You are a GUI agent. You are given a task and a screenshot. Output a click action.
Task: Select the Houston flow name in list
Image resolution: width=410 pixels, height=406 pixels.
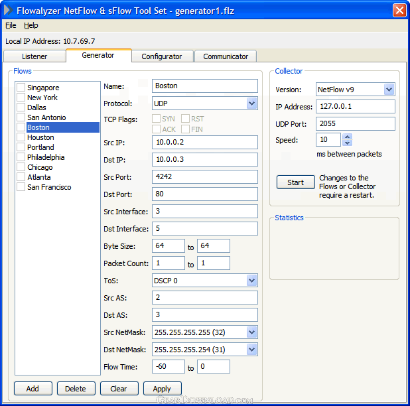click(40, 137)
